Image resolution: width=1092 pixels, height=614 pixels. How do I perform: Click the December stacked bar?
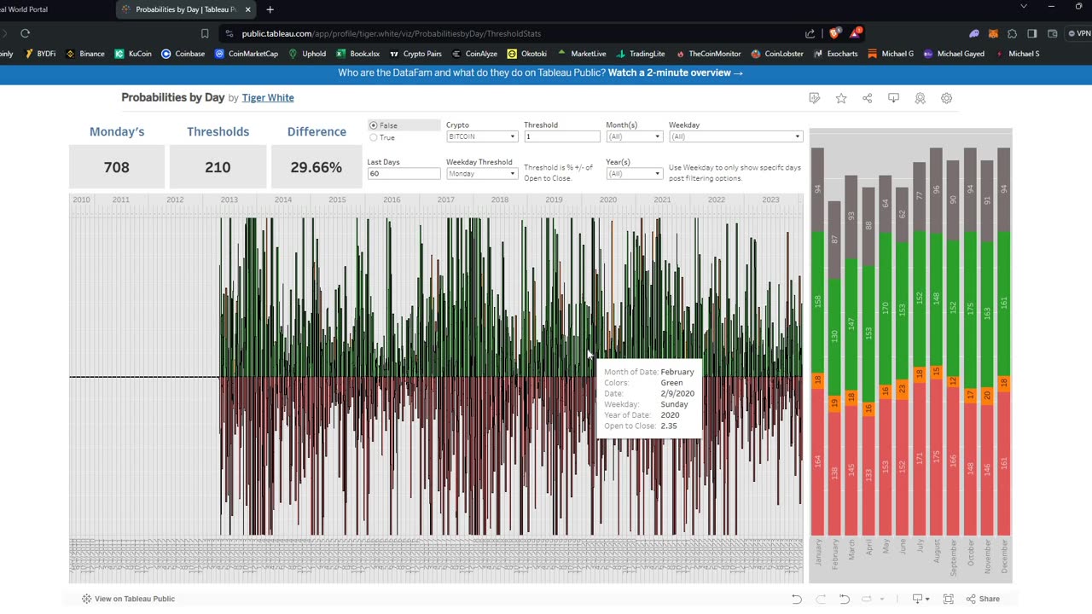tap(1003, 341)
